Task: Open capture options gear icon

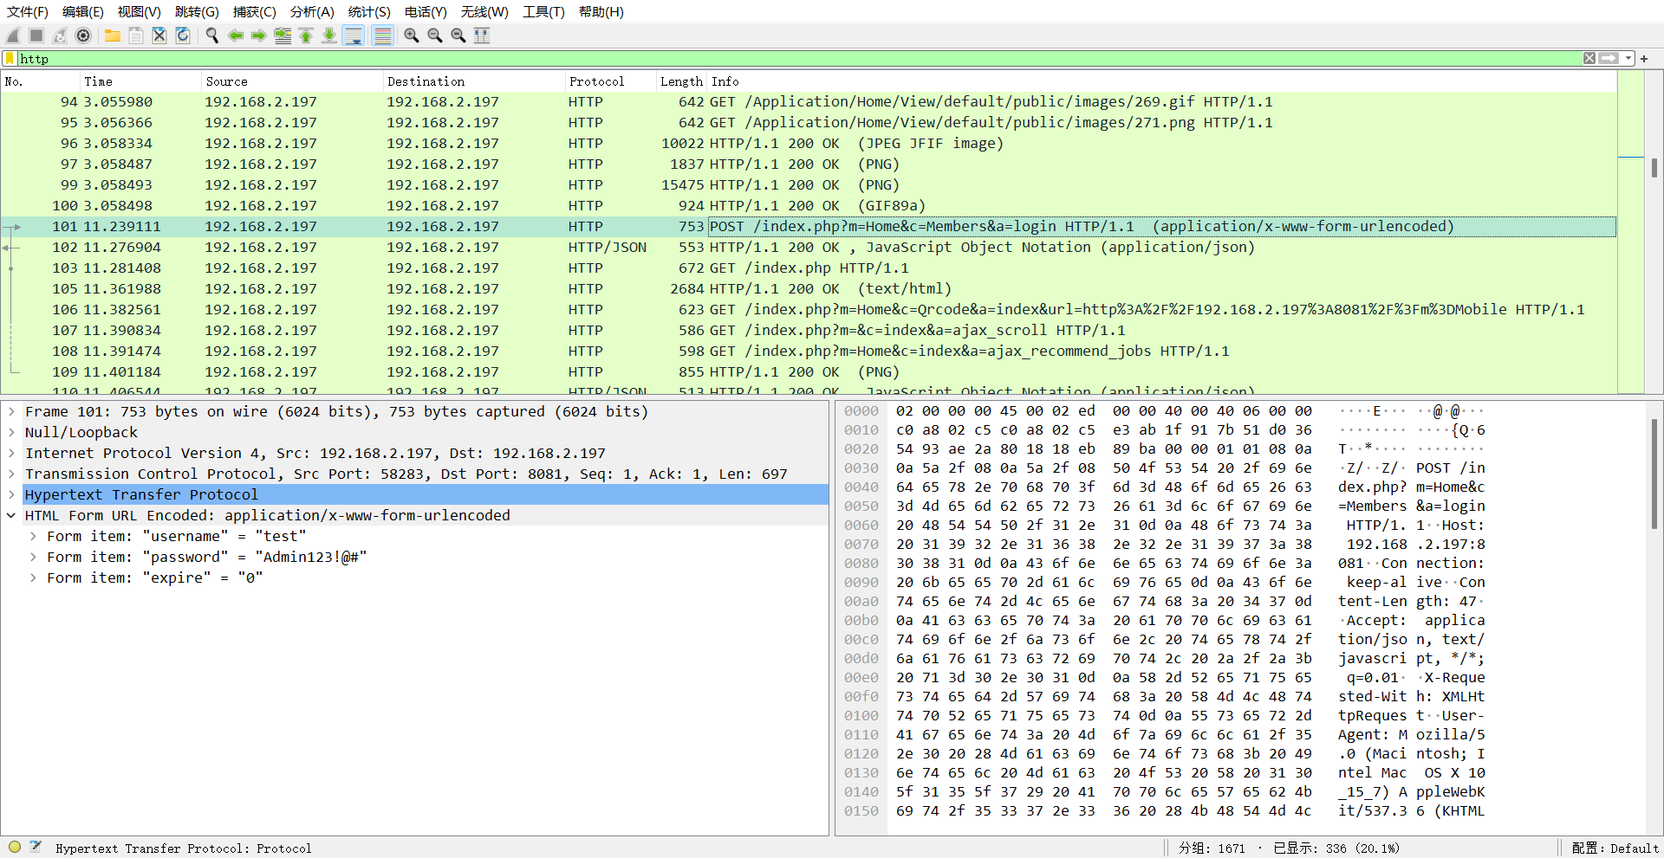Action: point(83,35)
